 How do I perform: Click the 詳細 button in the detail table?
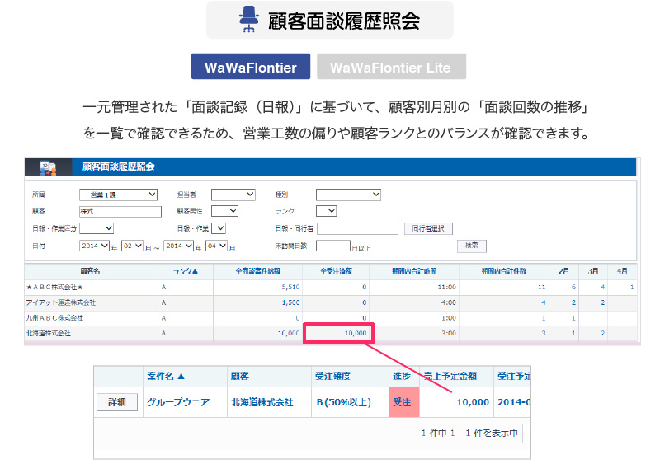pyautogui.click(x=116, y=402)
